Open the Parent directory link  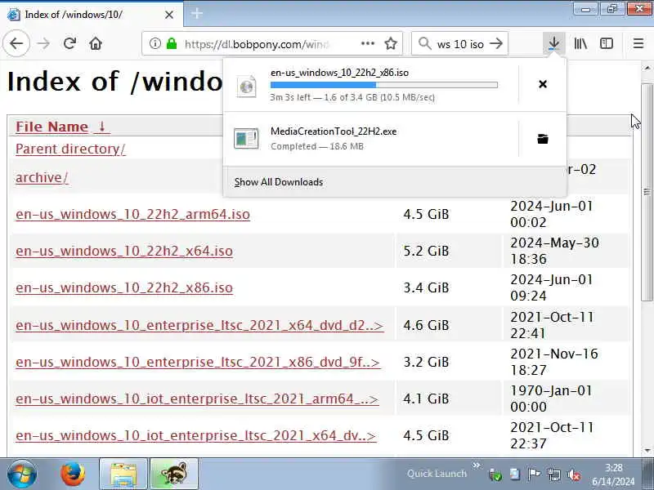(x=70, y=149)
